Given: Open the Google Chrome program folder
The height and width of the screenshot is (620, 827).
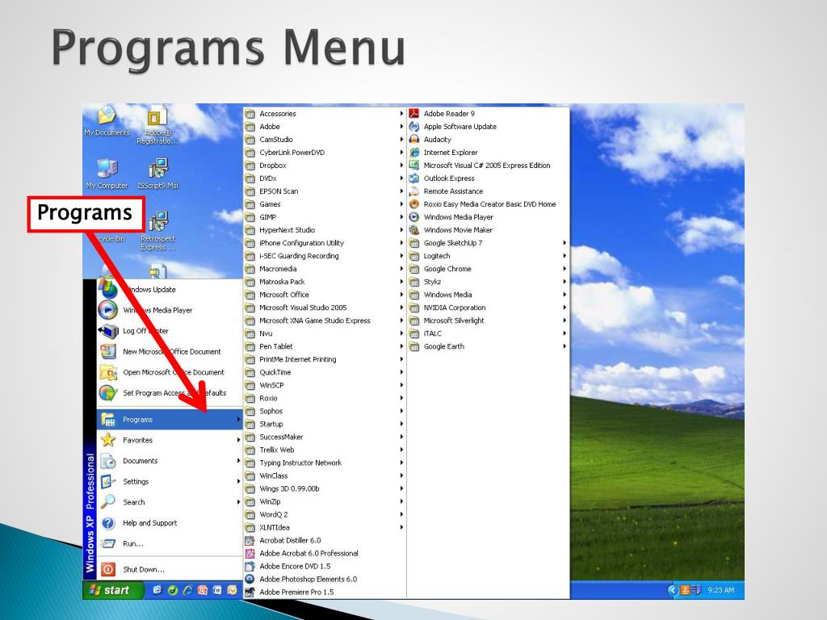Looking at the screenshot, I should point(489,268).
